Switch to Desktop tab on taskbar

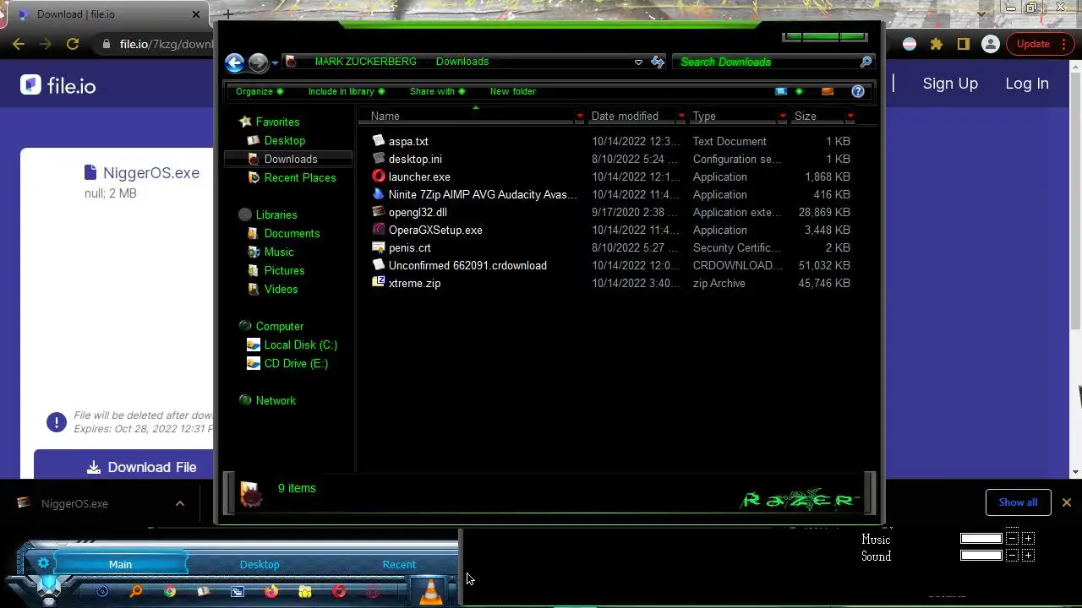tap(260, 564)
